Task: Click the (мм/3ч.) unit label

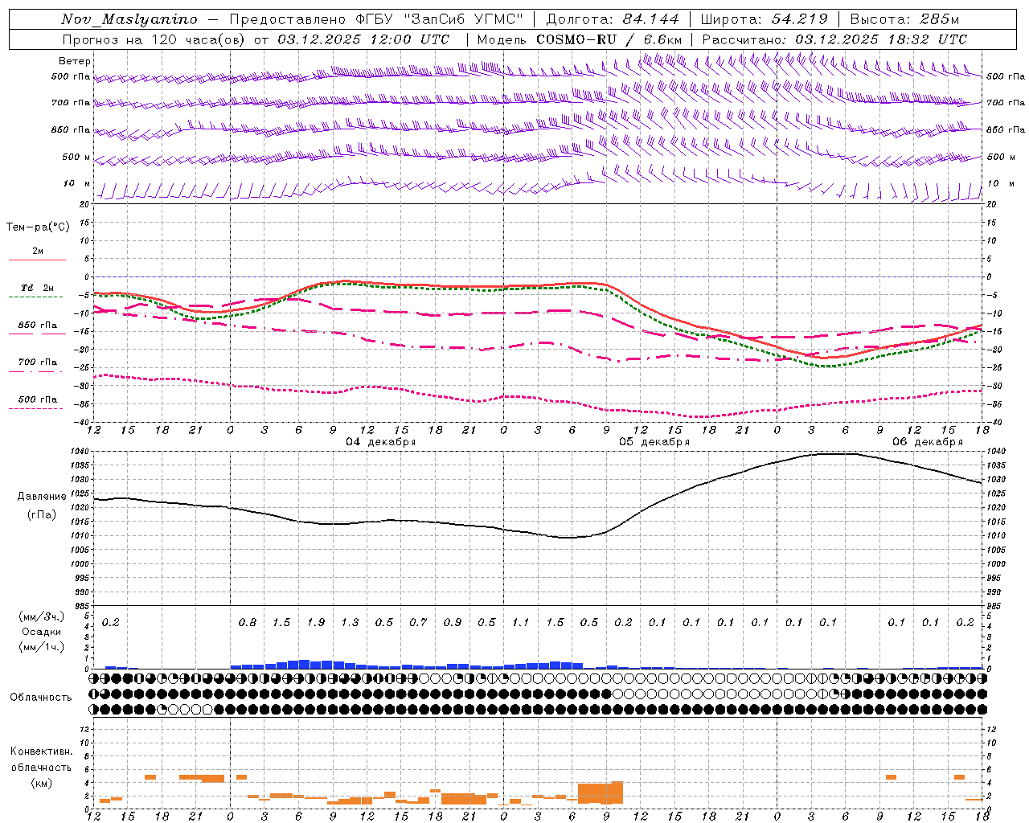Action: click(42, 616)
